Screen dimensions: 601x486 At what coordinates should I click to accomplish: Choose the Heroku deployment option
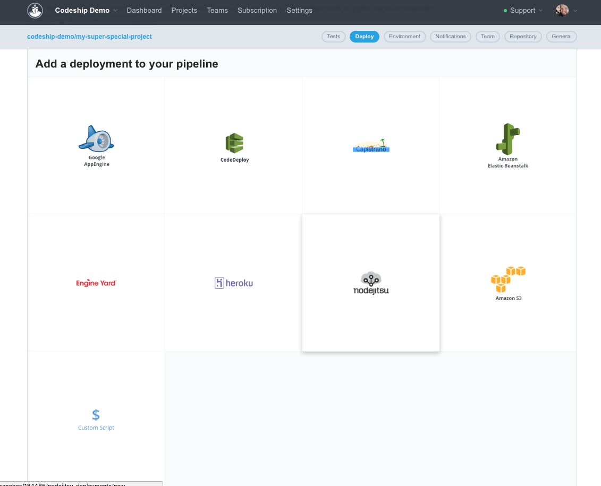[233, 283]
